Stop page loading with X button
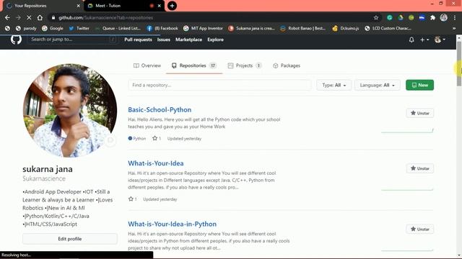Viewport: 462px width, 259px height. pyautogui.click(x=29, y=17)
